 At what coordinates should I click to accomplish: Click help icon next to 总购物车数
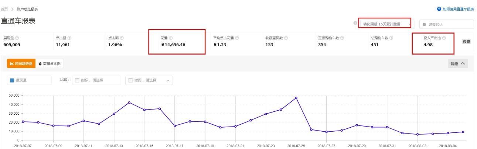[x=391, y=38]
